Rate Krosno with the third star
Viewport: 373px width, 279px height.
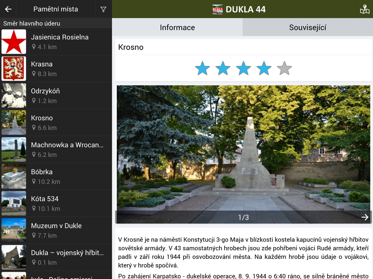[x=243, y=68]
